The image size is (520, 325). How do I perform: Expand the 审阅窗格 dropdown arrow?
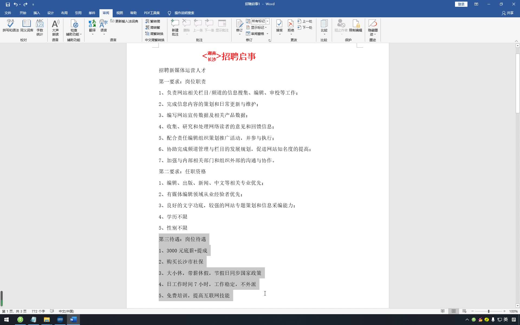coord(267,34)
